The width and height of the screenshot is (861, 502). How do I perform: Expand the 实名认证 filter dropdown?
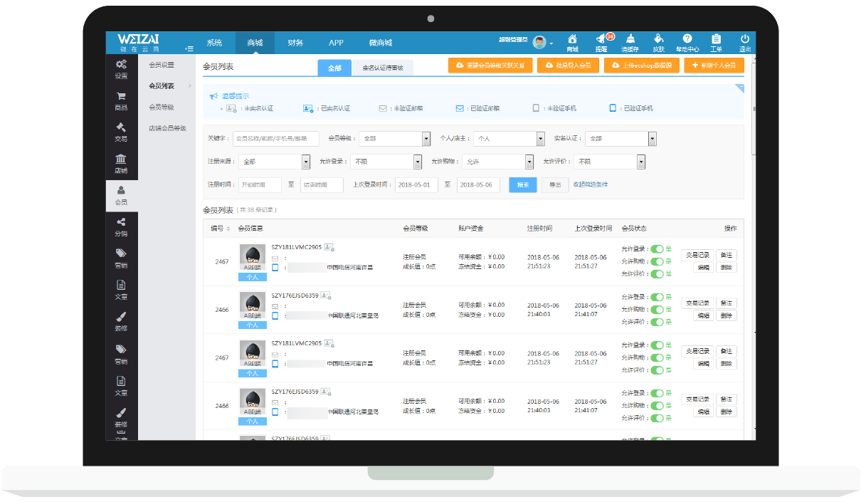620,139
